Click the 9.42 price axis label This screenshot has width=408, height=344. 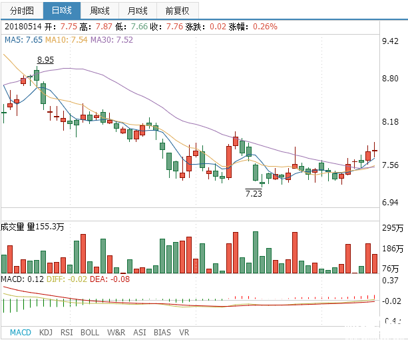point(390,41)
